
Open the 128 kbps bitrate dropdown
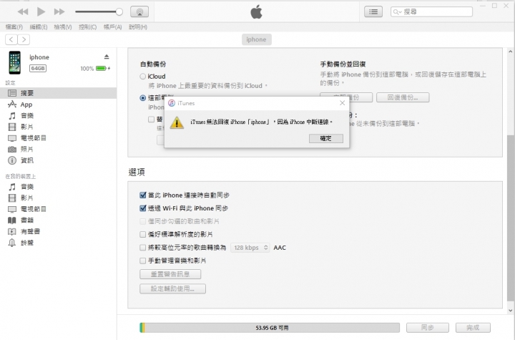click(x=250, y=248)
